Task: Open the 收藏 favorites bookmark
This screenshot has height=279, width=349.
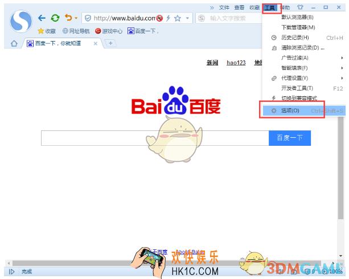Action: [47, 31]
